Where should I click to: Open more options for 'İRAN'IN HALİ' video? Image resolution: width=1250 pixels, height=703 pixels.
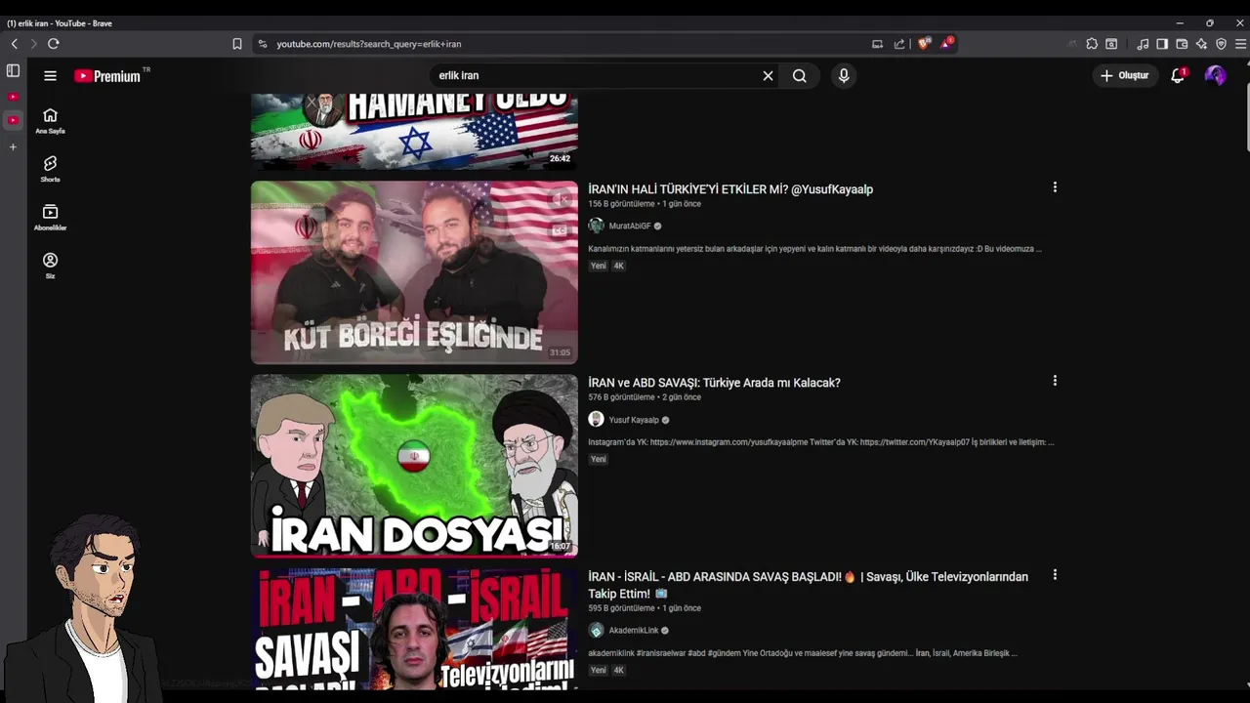1055,186
